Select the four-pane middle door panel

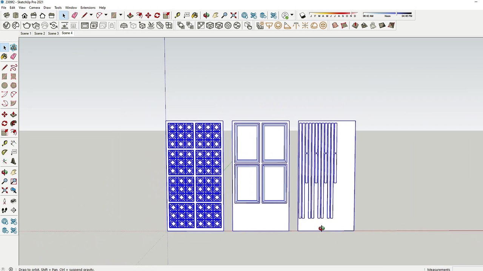(261, 176)
